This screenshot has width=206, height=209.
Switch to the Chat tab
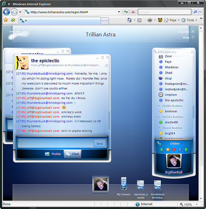(x=72, y=154)
